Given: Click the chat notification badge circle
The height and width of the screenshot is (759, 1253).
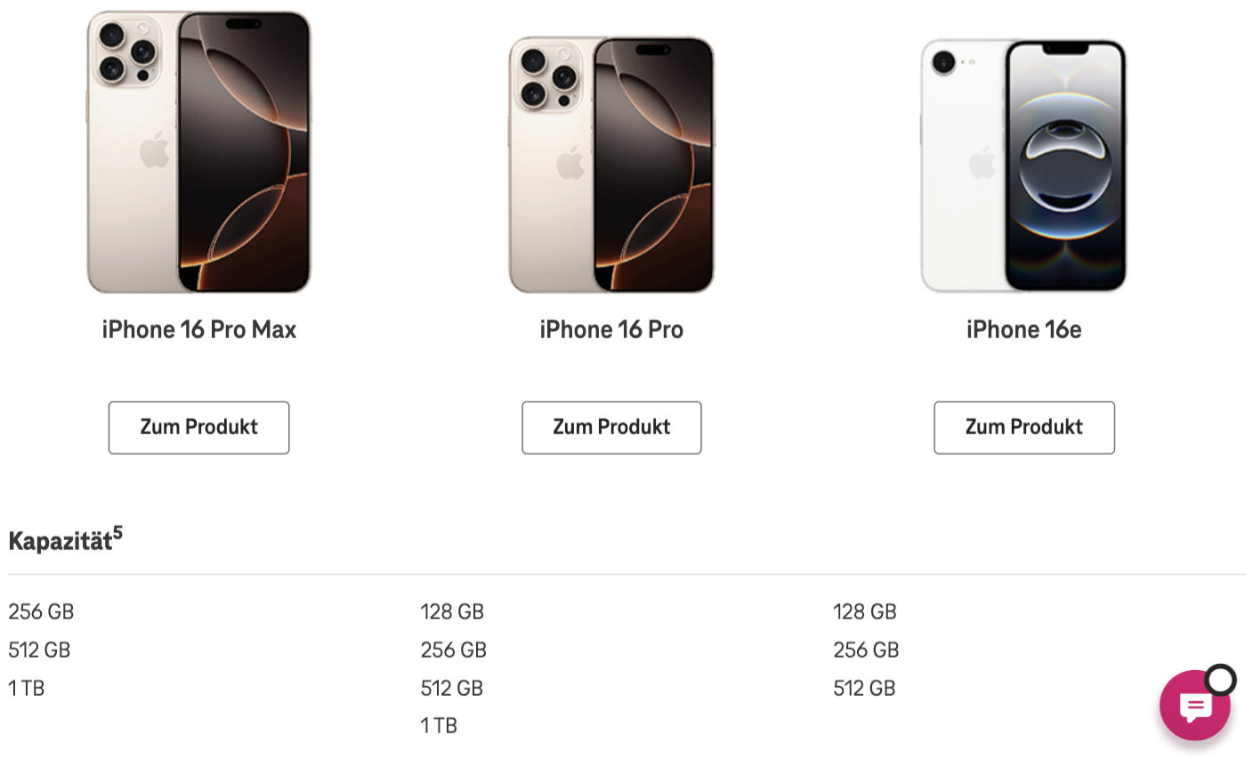Looking at the screenshot, I should [x=1221, y=681].
